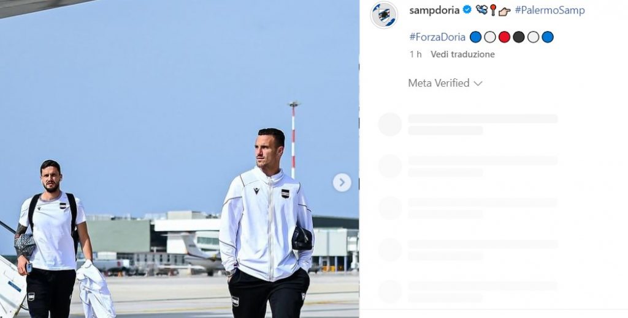This screenshot has height=318, width=628.
Task: Open the sampdoria username link
Action: pyautogui.click(x=434, y=10)
